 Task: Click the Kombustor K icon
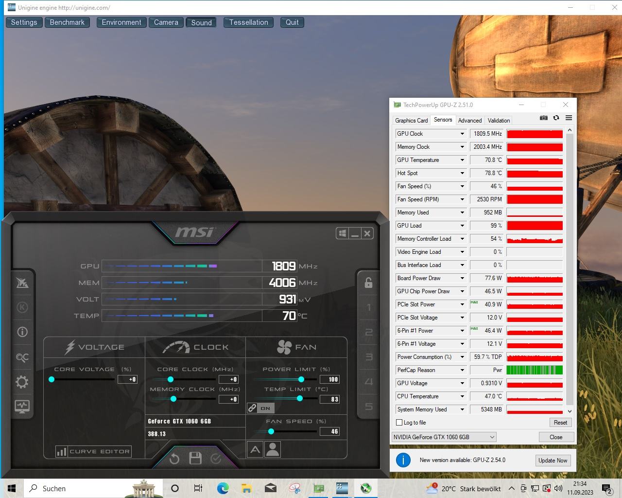point(22,307)
